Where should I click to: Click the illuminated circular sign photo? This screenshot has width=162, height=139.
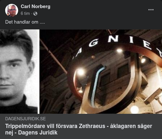pyautogui.click(x=101, y=71)
